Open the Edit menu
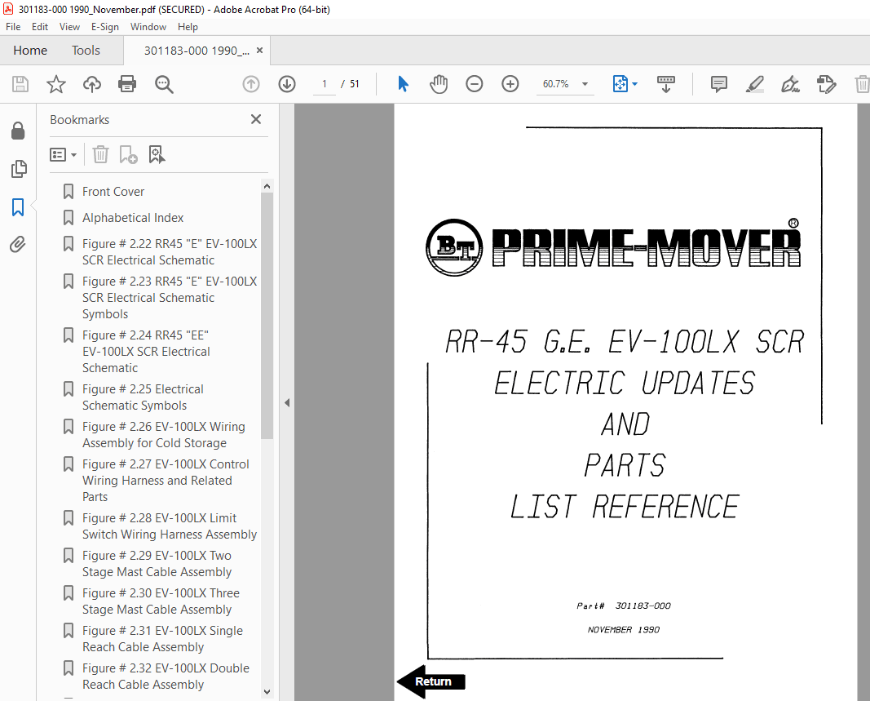The width and height of the screenshot is (870, 701). point(39,26)
